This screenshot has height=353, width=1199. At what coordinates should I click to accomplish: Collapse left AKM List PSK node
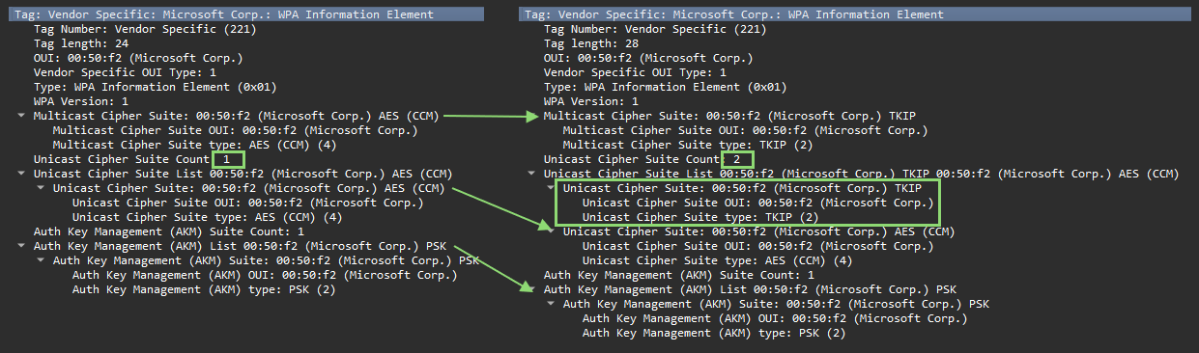tap(21, 246)
